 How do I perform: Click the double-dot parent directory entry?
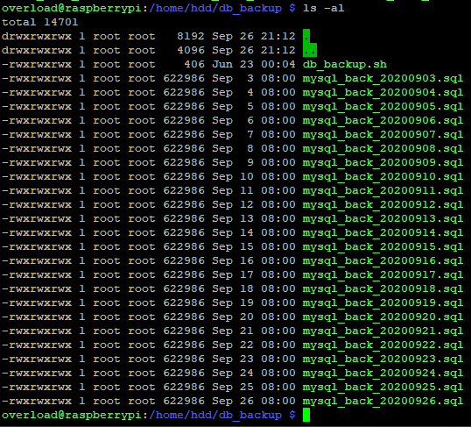(310, 50)
